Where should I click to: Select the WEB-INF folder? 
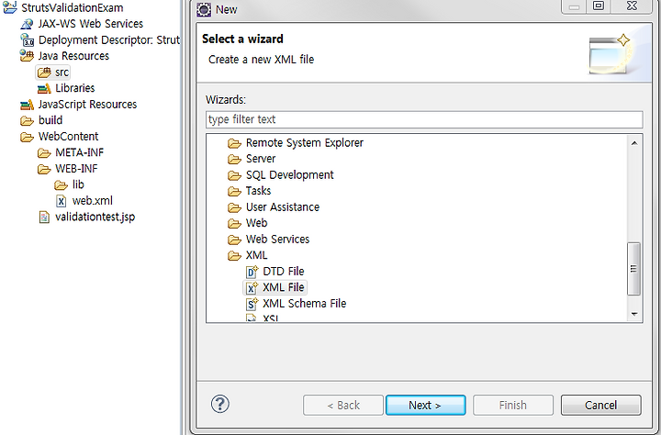point(68,169)
